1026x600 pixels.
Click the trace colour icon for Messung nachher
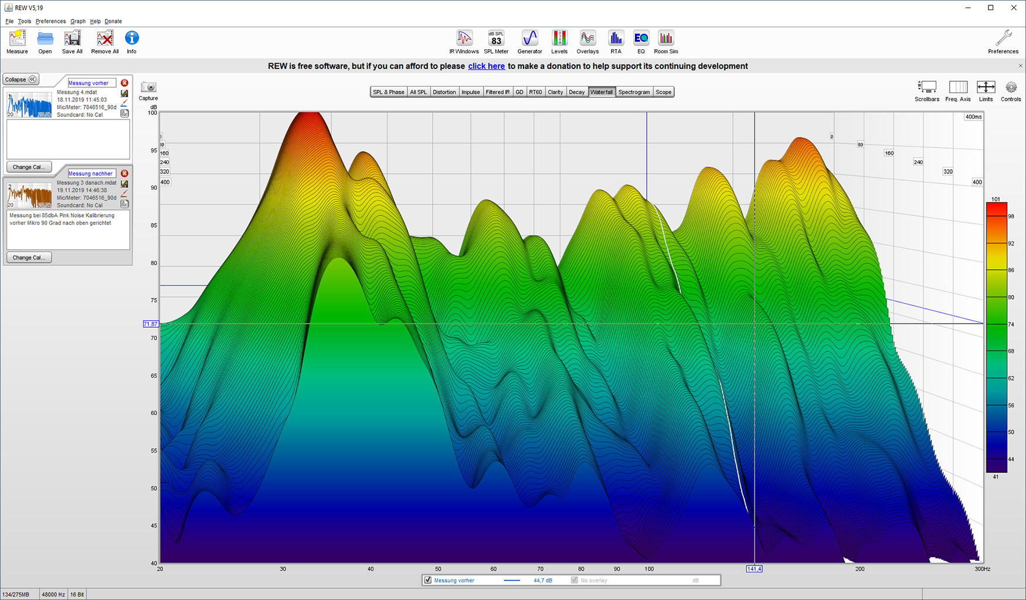coord(124,194)
